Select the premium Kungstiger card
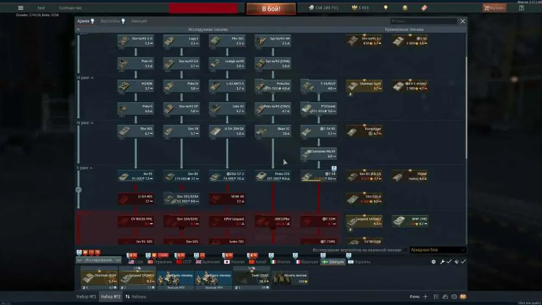The width and height of the screenshot is (542, 305). (364, 131)
